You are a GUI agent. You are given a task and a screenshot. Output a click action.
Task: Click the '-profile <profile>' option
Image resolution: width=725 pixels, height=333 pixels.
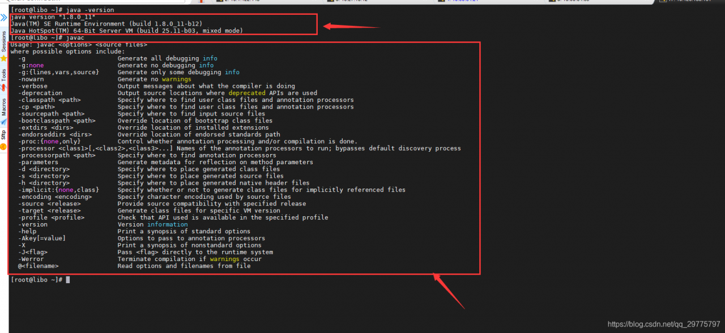coord(51,217)
